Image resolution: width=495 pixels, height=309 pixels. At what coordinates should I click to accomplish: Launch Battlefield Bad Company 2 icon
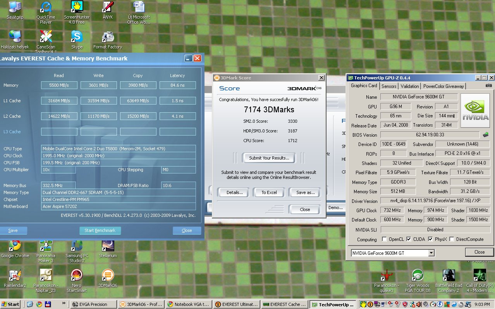pyautogui.click(x=449, y=280)
